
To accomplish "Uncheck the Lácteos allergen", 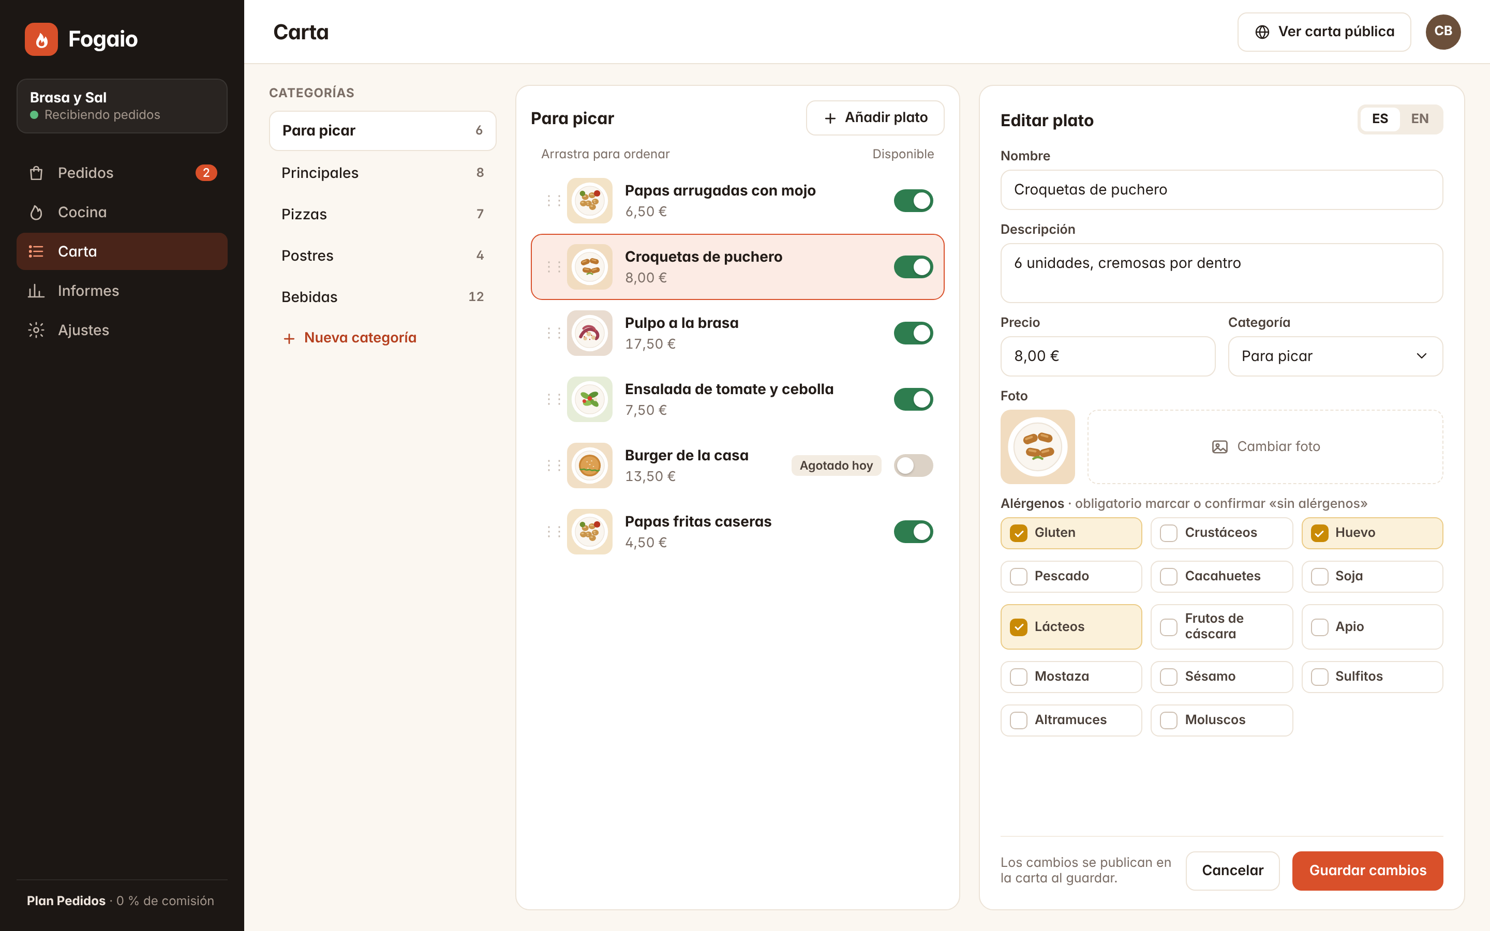I will click(1018, 627).
